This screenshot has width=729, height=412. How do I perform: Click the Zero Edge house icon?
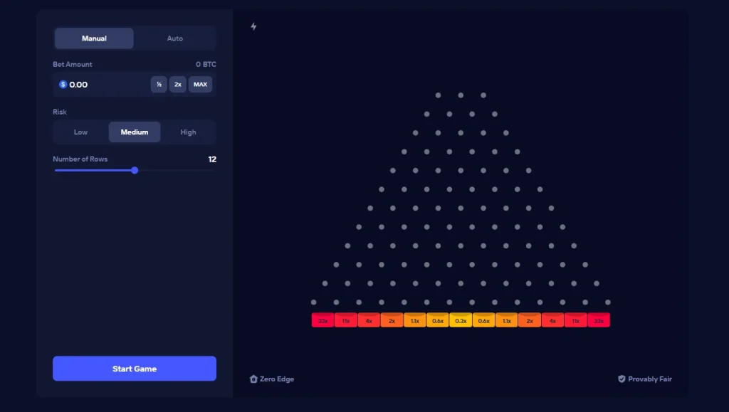(x=253, y=379)
